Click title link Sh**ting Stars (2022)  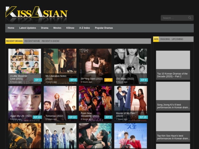tap(92, 79)
